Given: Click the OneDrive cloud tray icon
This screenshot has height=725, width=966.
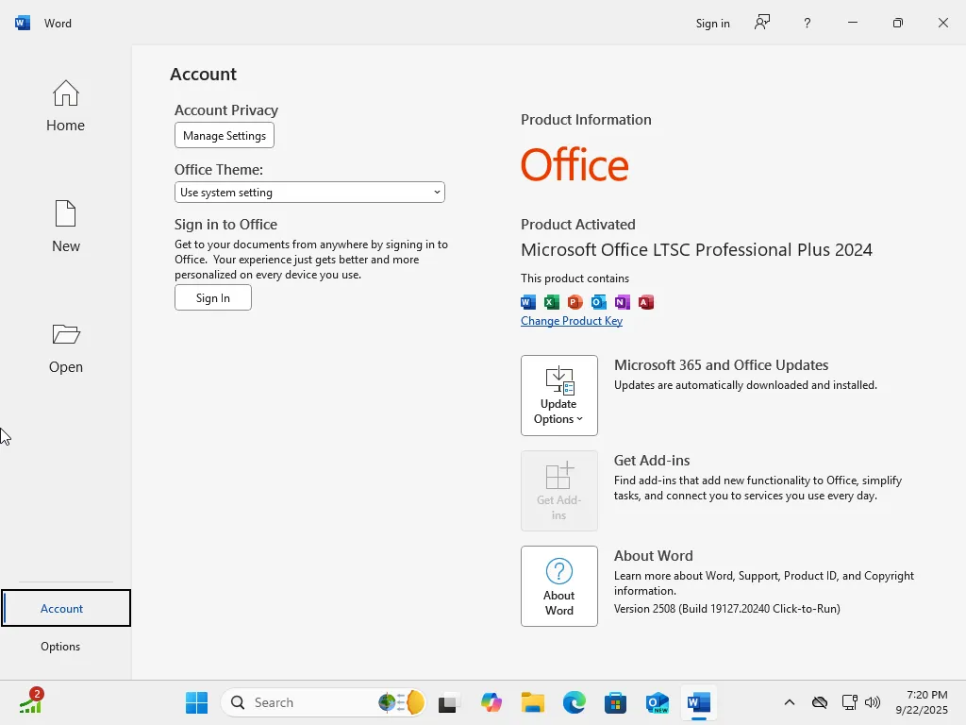Looking at the screenshot, I should click(x=820, y=702).
